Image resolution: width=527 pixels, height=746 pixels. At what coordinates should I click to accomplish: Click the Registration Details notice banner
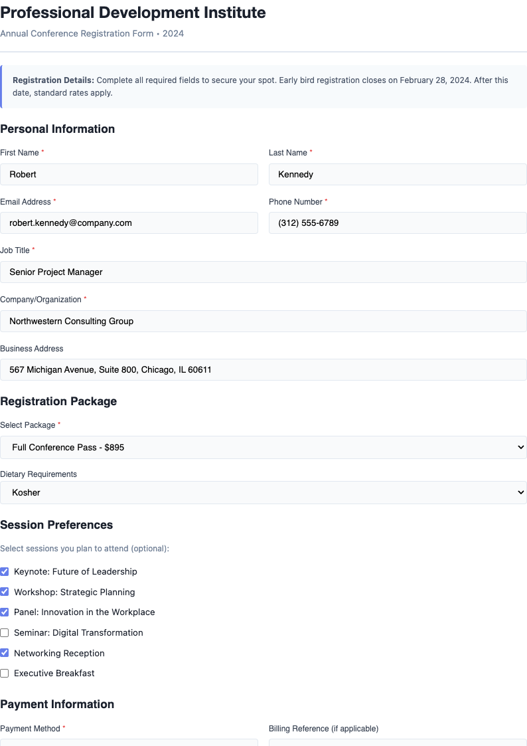[263, 86]
